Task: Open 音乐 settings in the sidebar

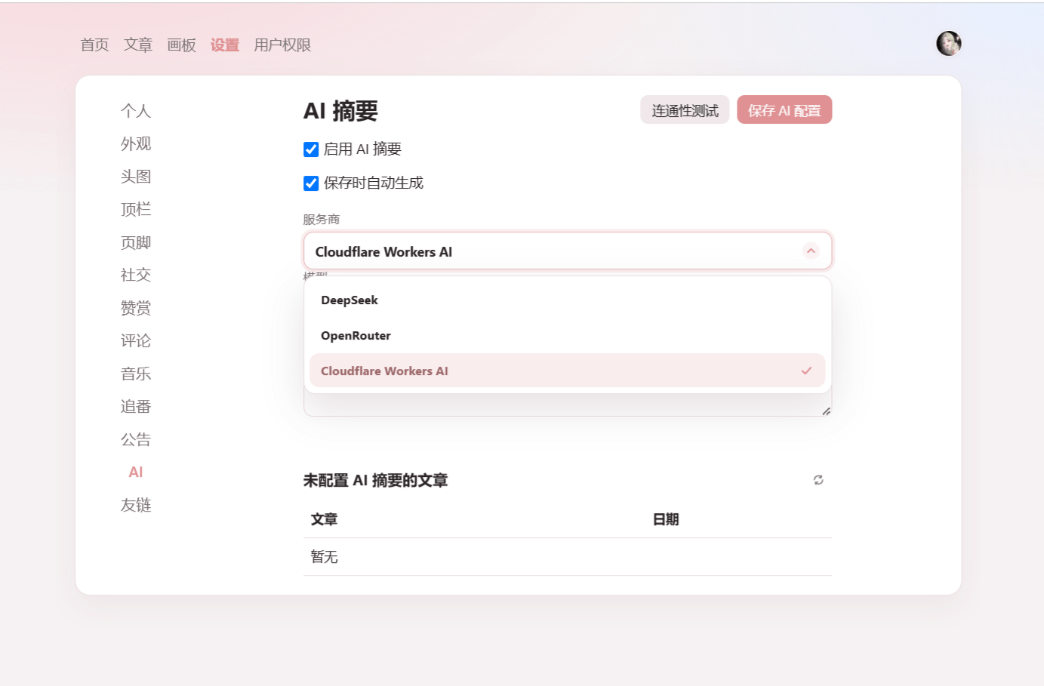Action: pos(136,374)
